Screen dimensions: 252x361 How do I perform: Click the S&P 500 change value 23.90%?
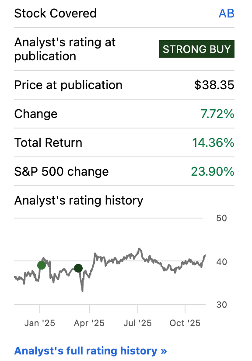point(213,171)
